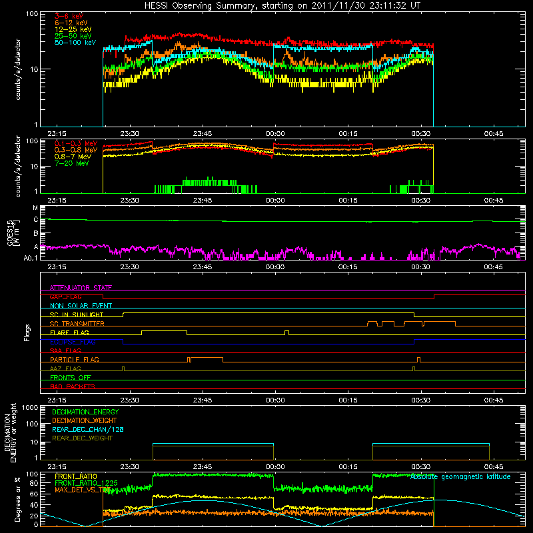Click the 0.1-0.3 MeV legend entry

pyautogui.click(x=76, y=144)
